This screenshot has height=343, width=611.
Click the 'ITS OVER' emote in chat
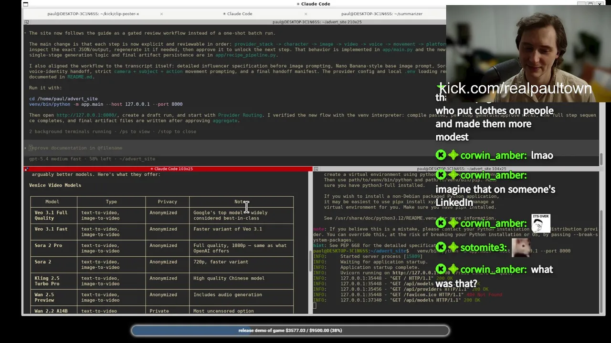(x=541, y=223)
